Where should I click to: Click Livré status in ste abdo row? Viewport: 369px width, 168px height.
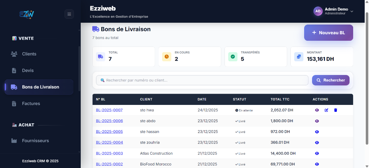click(x=240, y=121)
